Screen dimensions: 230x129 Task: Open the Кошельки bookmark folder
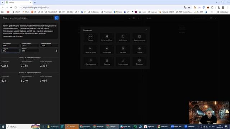pos(152,12)
